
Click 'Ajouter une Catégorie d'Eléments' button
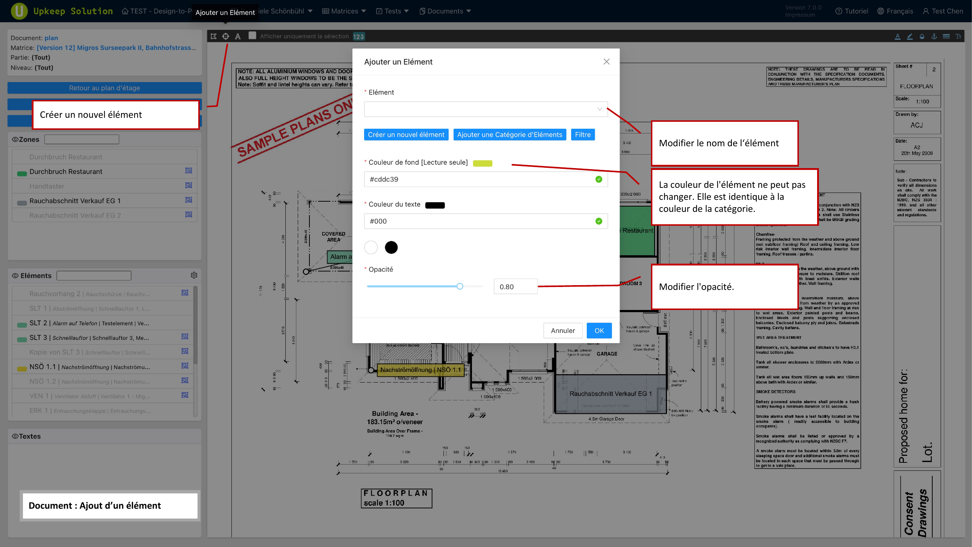coord(510,135)
